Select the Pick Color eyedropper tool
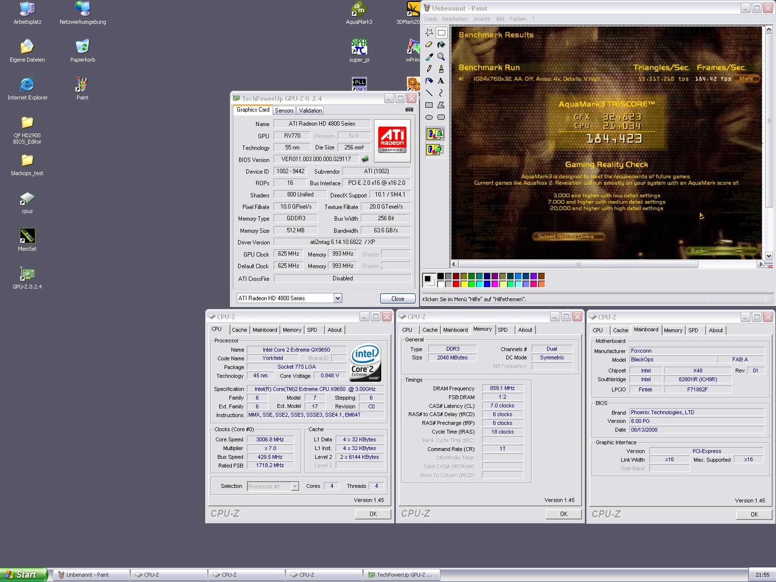Screen dimensions: 776x582 point(429,57)
